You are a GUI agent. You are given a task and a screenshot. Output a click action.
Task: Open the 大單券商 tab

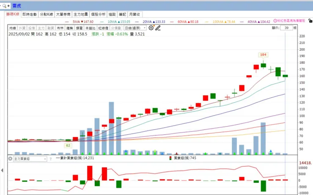pyautogui.click(x=63, y=14)
